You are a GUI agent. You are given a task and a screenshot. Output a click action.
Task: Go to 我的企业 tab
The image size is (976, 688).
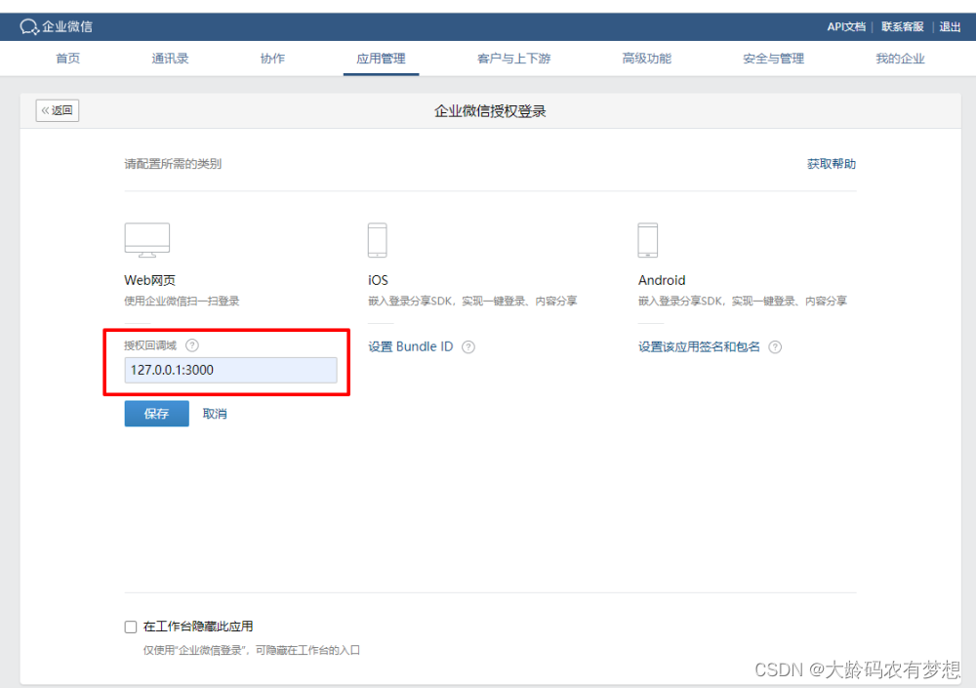(x=900, y=59)
